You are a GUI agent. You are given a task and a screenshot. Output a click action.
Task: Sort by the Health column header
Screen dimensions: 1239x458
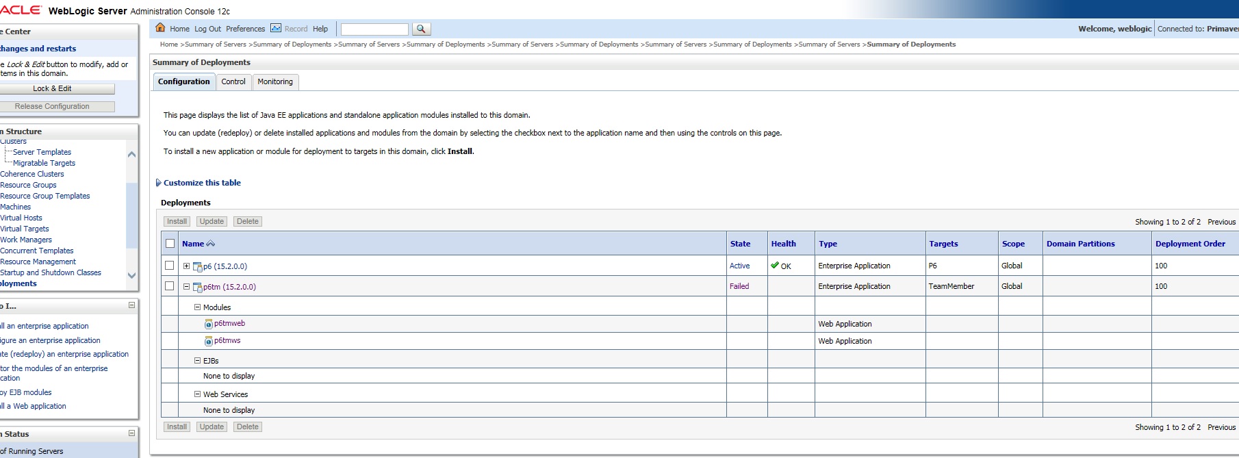tap(783, 244)
